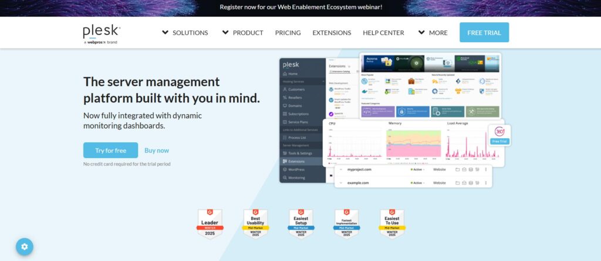601x261 pixels.
Task: Open the webinar registration banner
Action: pyautogui.click(x=301, y=7)
